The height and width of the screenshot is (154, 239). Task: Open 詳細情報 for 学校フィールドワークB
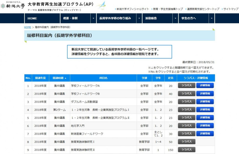[205, 93]
